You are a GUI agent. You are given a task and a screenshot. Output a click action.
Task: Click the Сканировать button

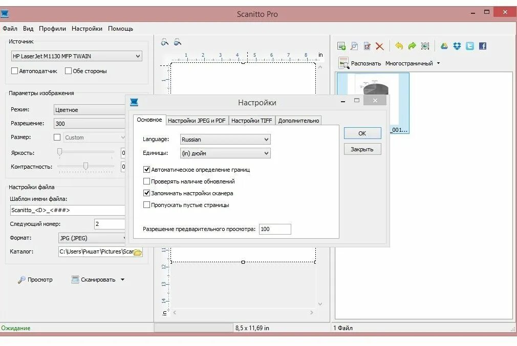click(x=94, y=280)
